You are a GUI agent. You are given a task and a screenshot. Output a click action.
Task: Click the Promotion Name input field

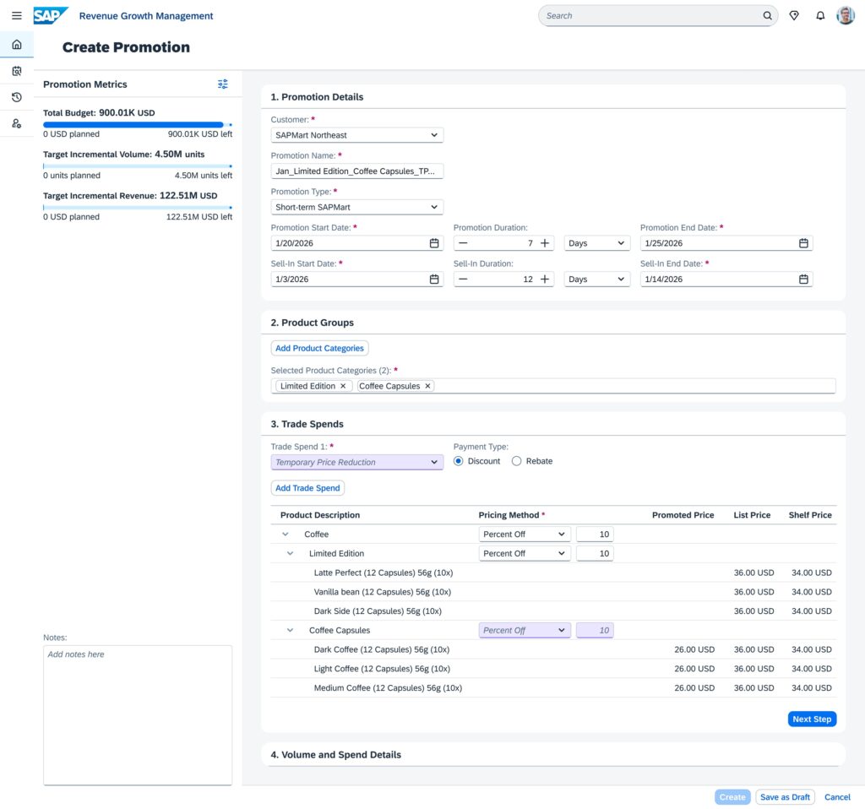[x=357, y=171]
